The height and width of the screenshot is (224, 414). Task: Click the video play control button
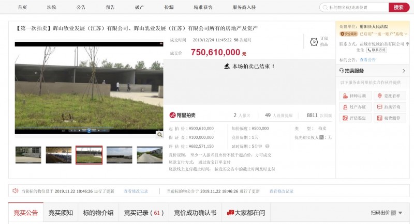coord(89,130)
